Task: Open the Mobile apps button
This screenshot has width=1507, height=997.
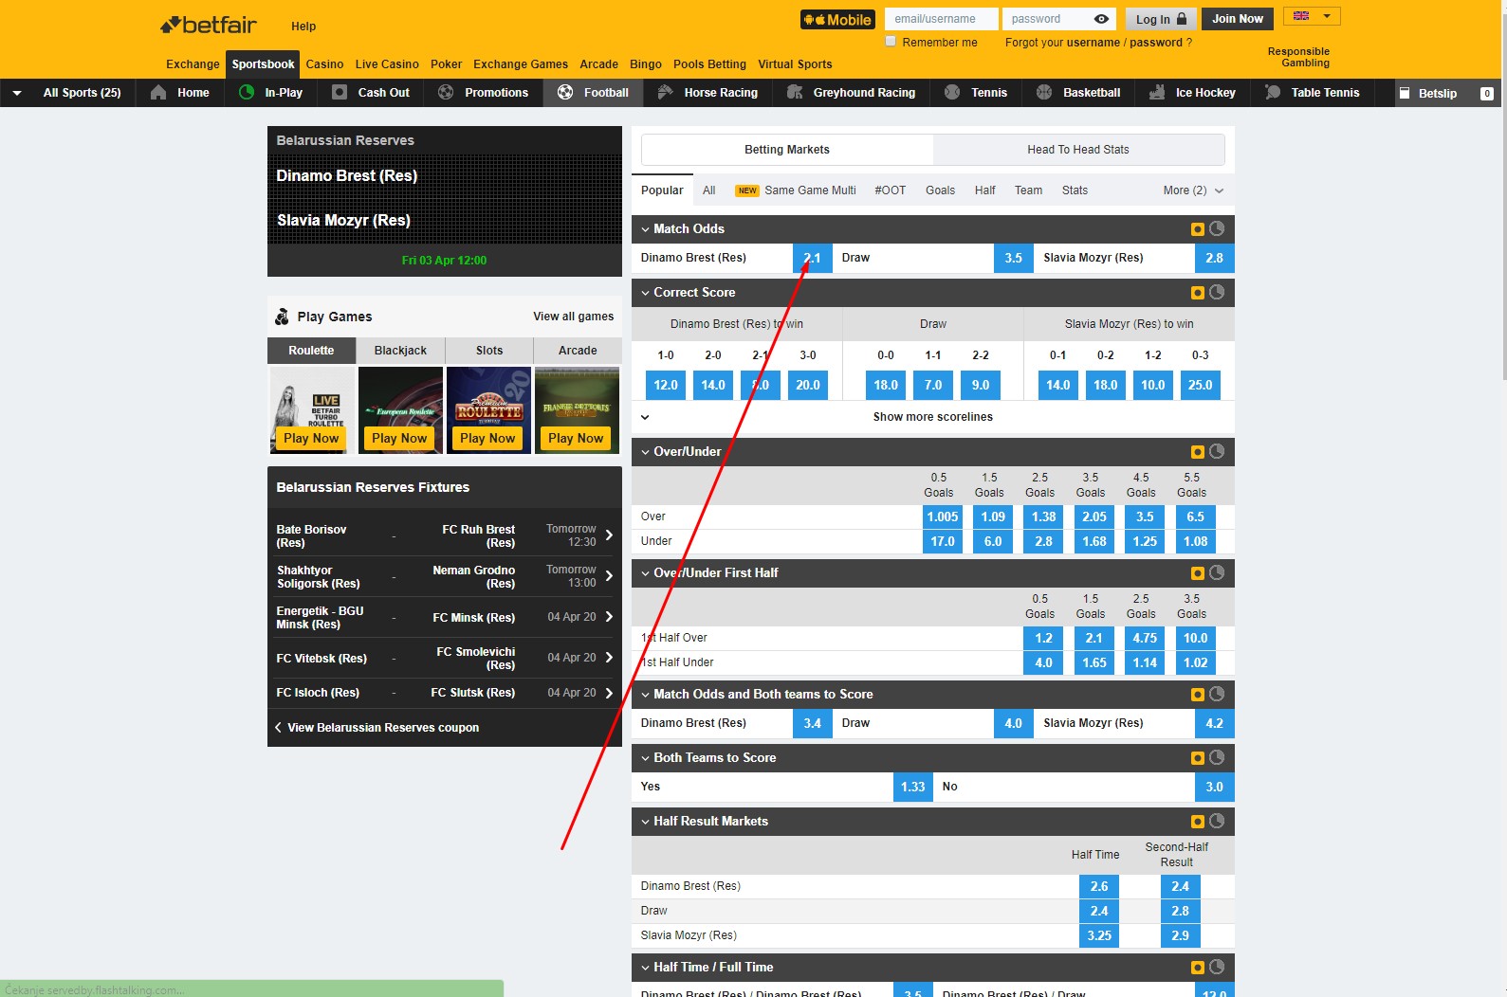Action: click(x=836, y=19)
